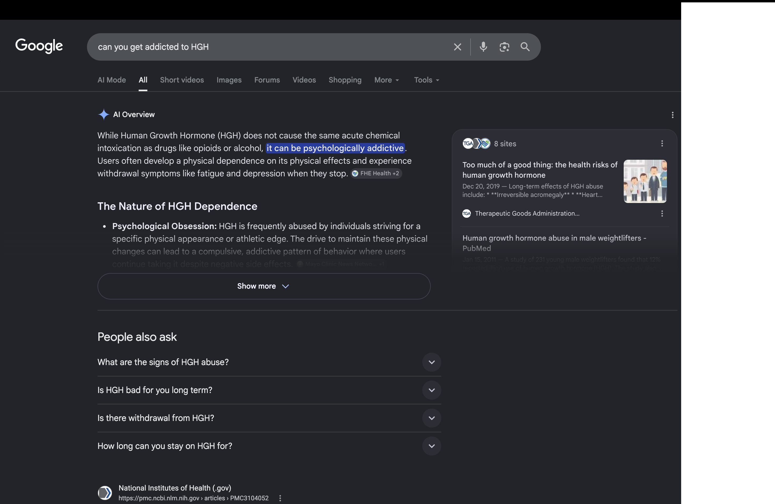
Task: Open National Institutes of Health (.gov) result
Action: [175, 488]
